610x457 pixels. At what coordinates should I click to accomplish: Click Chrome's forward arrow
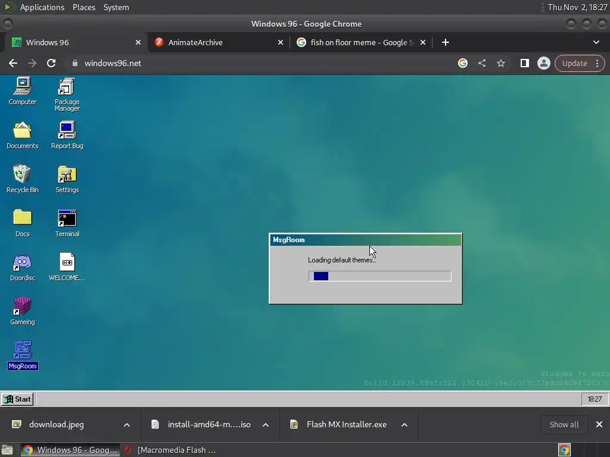[32, 63]
